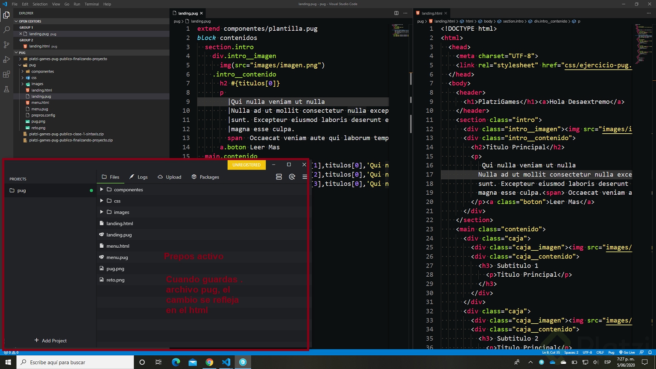
Task: Click the notification bell in the status bar
Action: click(x=650, y=352)
